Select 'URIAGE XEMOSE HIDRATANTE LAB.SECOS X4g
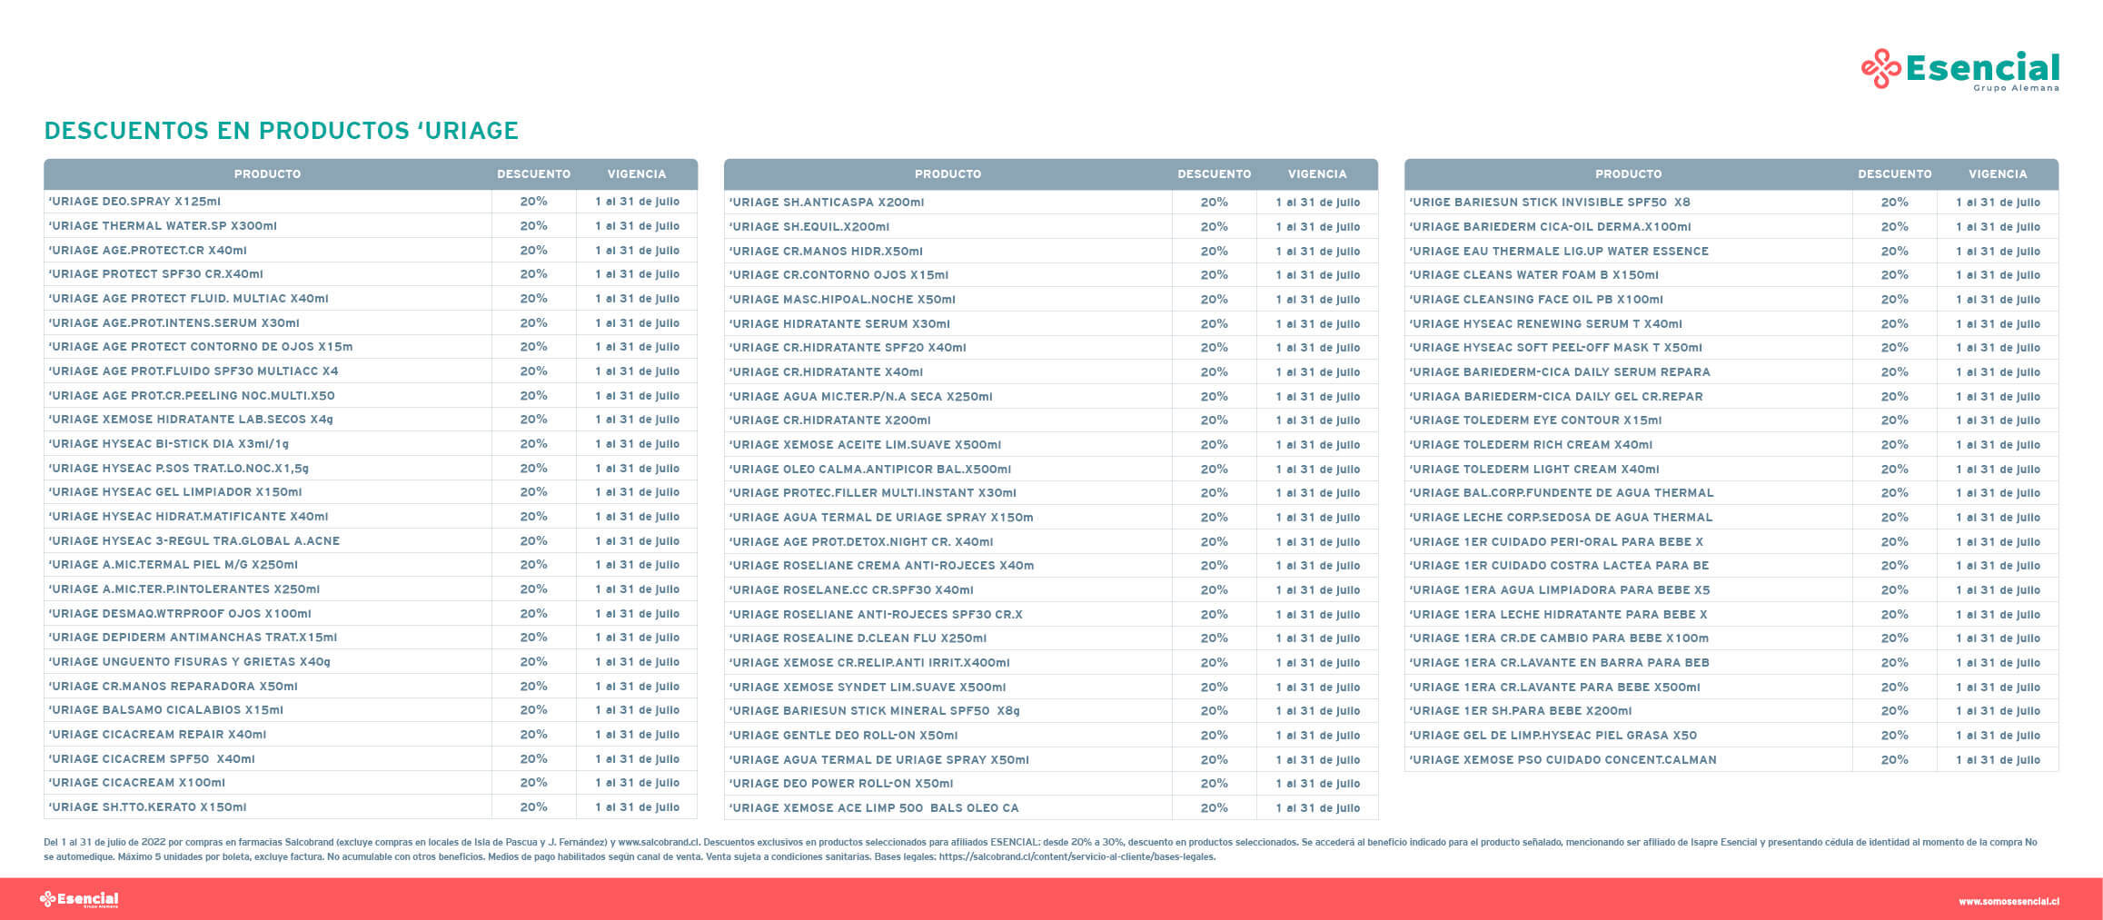The height and width of the screenshot is (920, 2103). [371, 420]
